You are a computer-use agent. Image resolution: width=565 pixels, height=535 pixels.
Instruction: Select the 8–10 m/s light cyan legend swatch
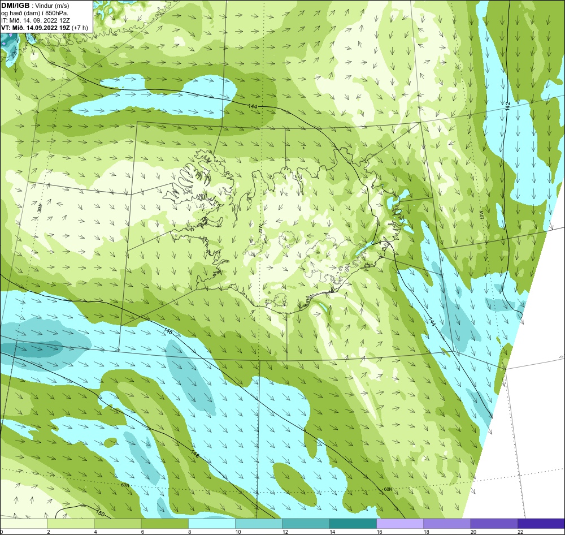click(212, 523)
